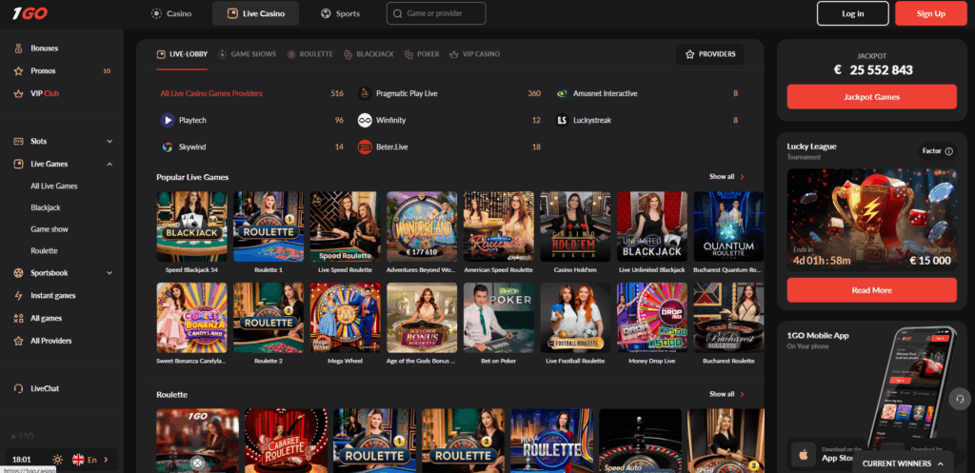Open Bet on Poker game thumbnail
The height and width of the screenshot is (473, 975).
point(499,318)
